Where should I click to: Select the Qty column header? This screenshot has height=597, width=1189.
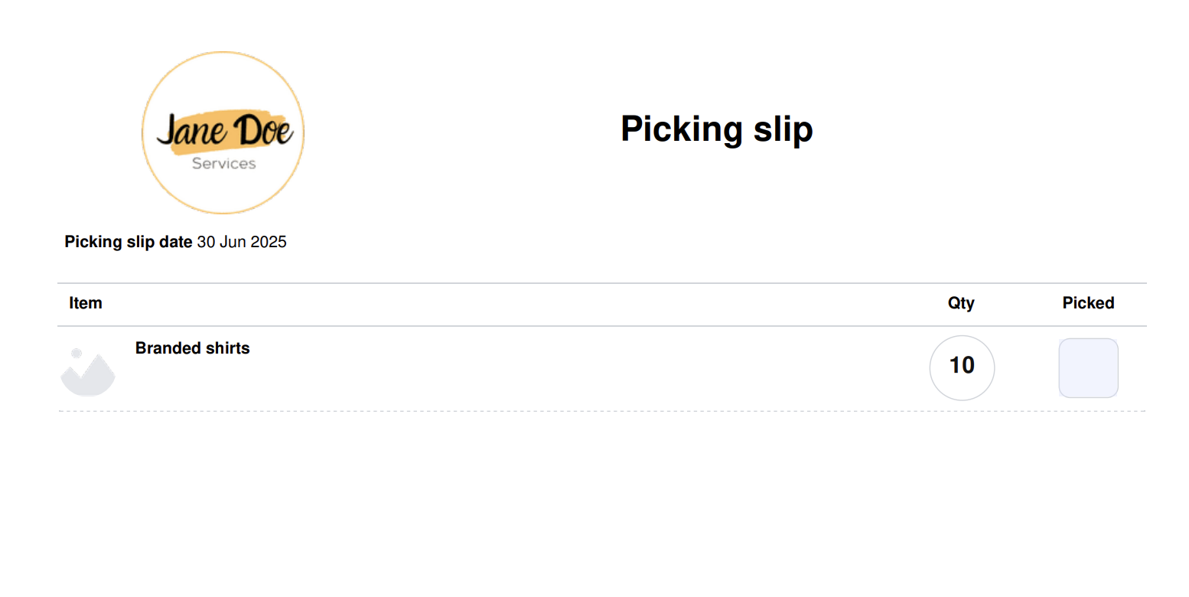[x=961, y=303]
